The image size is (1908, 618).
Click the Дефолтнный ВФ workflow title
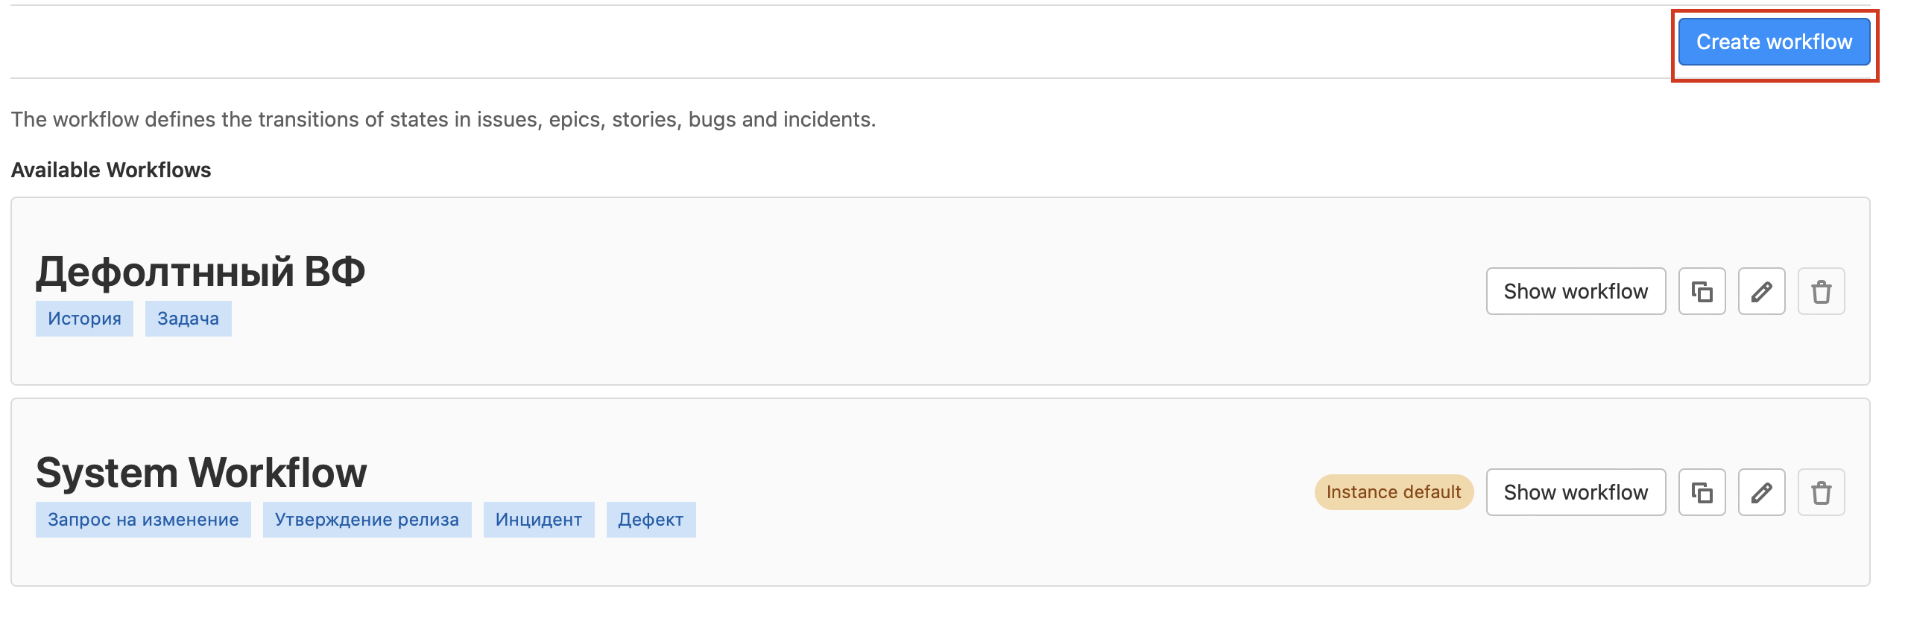coord(200,272)
